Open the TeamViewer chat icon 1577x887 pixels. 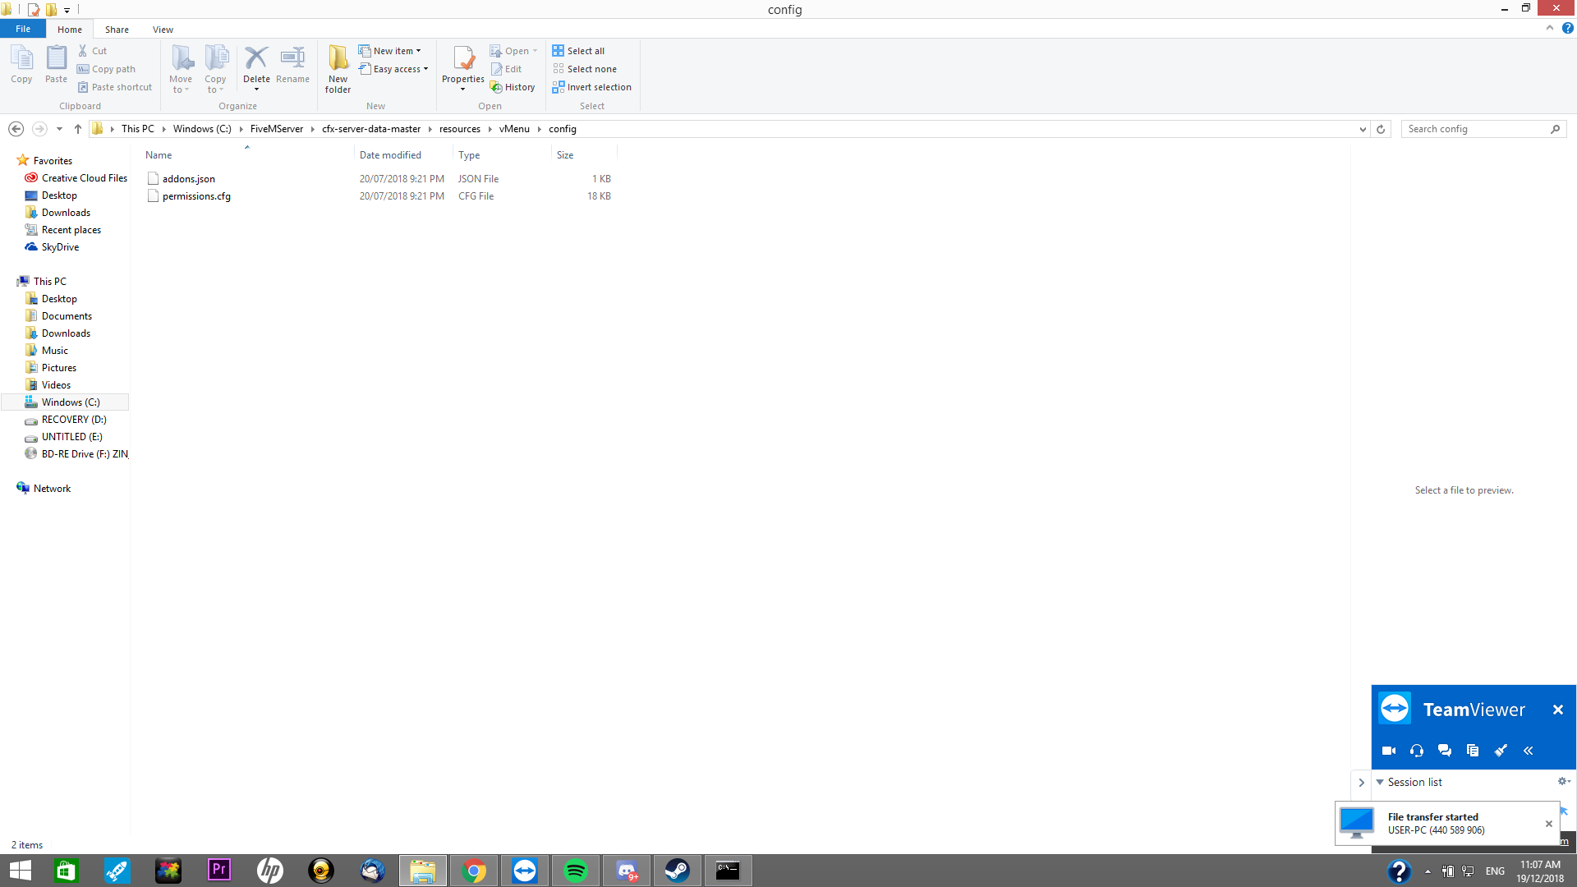(1445, 751)
